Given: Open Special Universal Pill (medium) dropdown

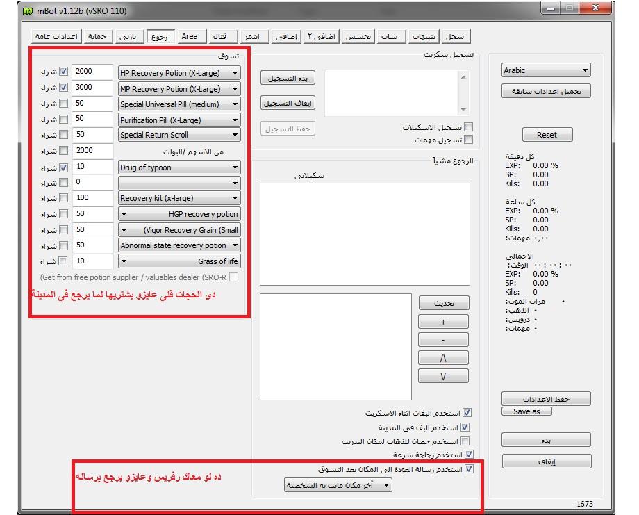Looking at the screenshot, I should tap(179, 104).
